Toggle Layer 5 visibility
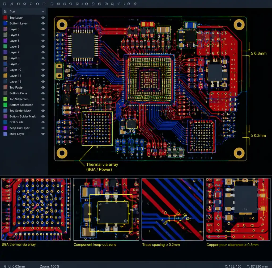272x268 pixels. [43, 41]
